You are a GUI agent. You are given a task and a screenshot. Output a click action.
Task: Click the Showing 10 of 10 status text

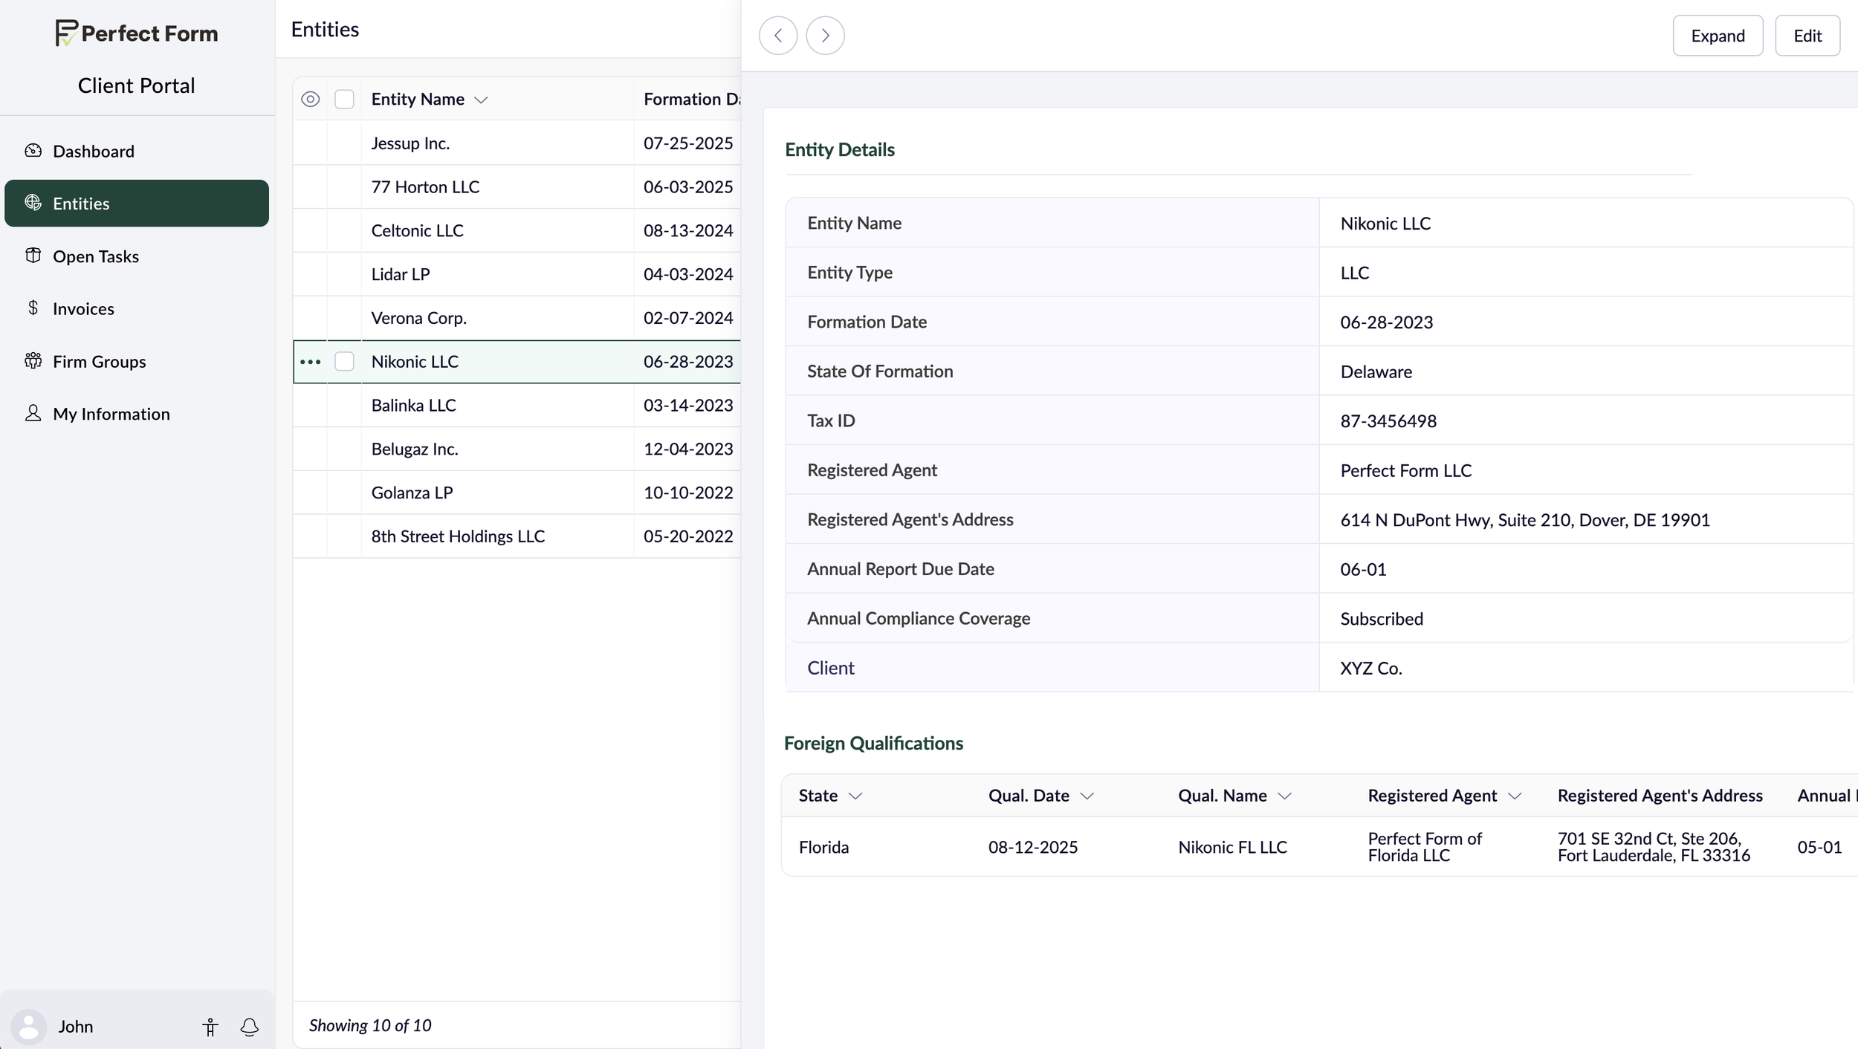point(370,1025)
